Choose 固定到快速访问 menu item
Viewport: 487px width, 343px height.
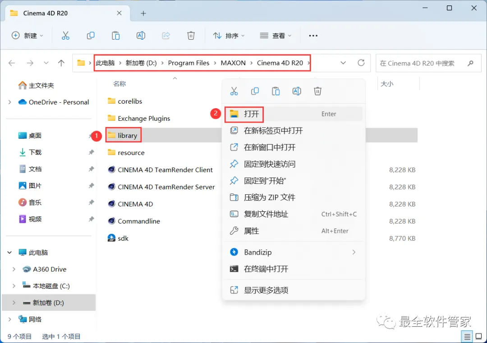coord(294,164)
